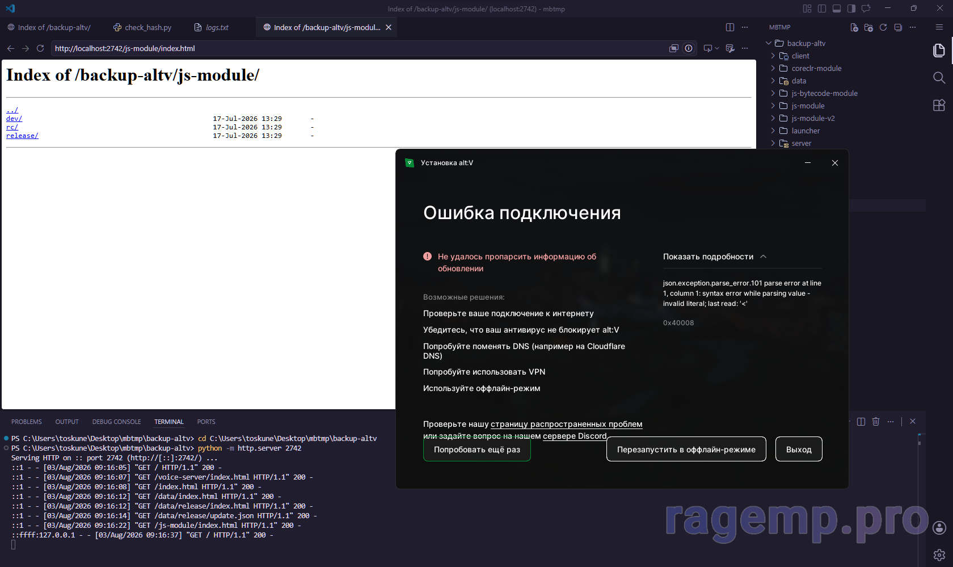Split the editor to the right
This screenshot has height=567, width=953.
click(730, 27)
